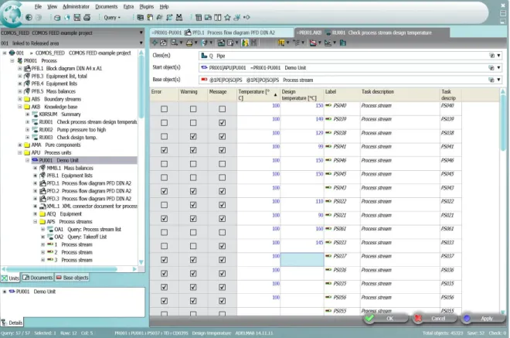Switch to the Documents tab in navigator
The image size is (510, 338).
click(38, 278)
